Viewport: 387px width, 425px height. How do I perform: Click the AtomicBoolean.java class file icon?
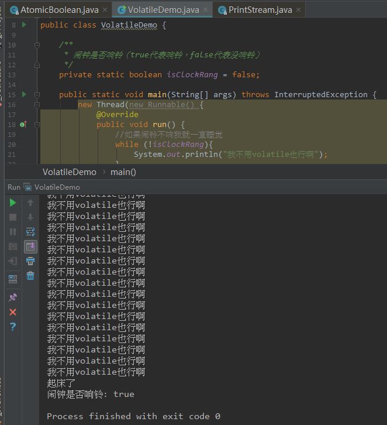(14, 11)
